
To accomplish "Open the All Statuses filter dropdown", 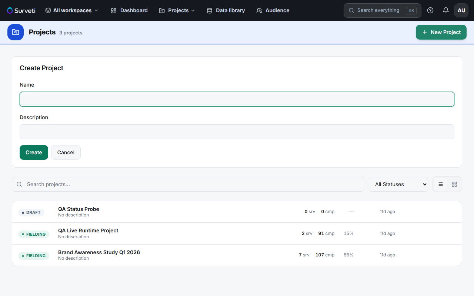I will tap(398, 184).
